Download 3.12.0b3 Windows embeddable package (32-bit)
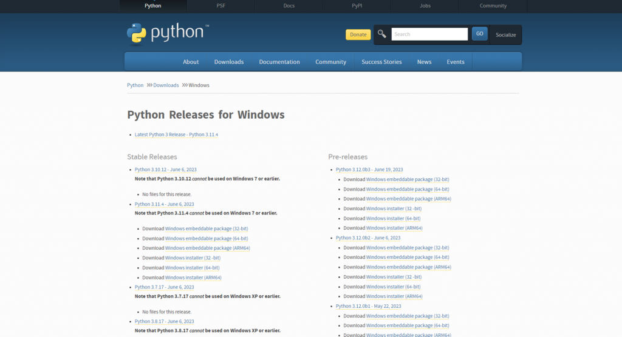 pos(408,179)
